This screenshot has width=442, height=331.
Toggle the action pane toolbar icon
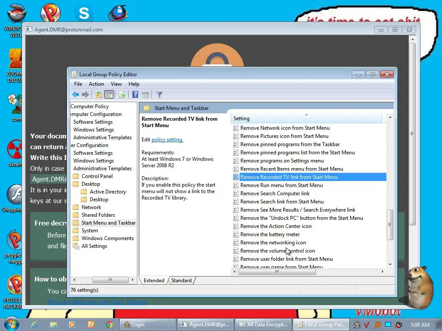click(145, 94)
